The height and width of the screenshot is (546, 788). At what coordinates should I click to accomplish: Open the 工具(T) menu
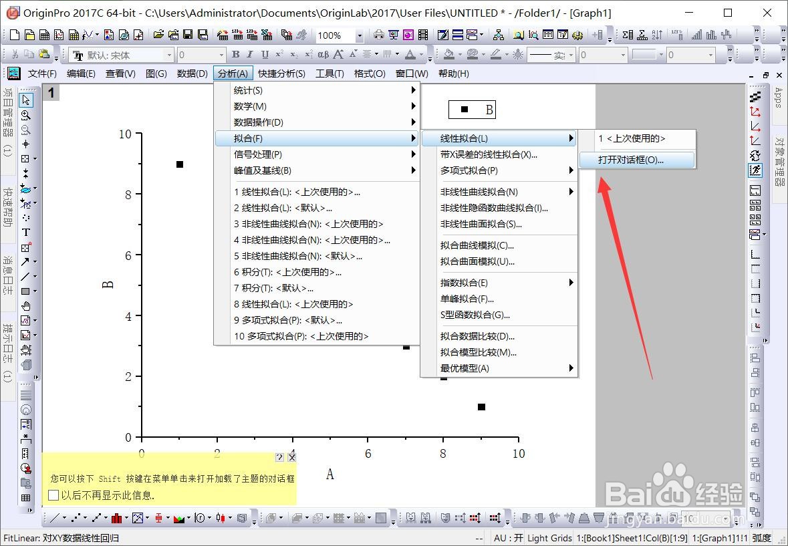(330, 74)
